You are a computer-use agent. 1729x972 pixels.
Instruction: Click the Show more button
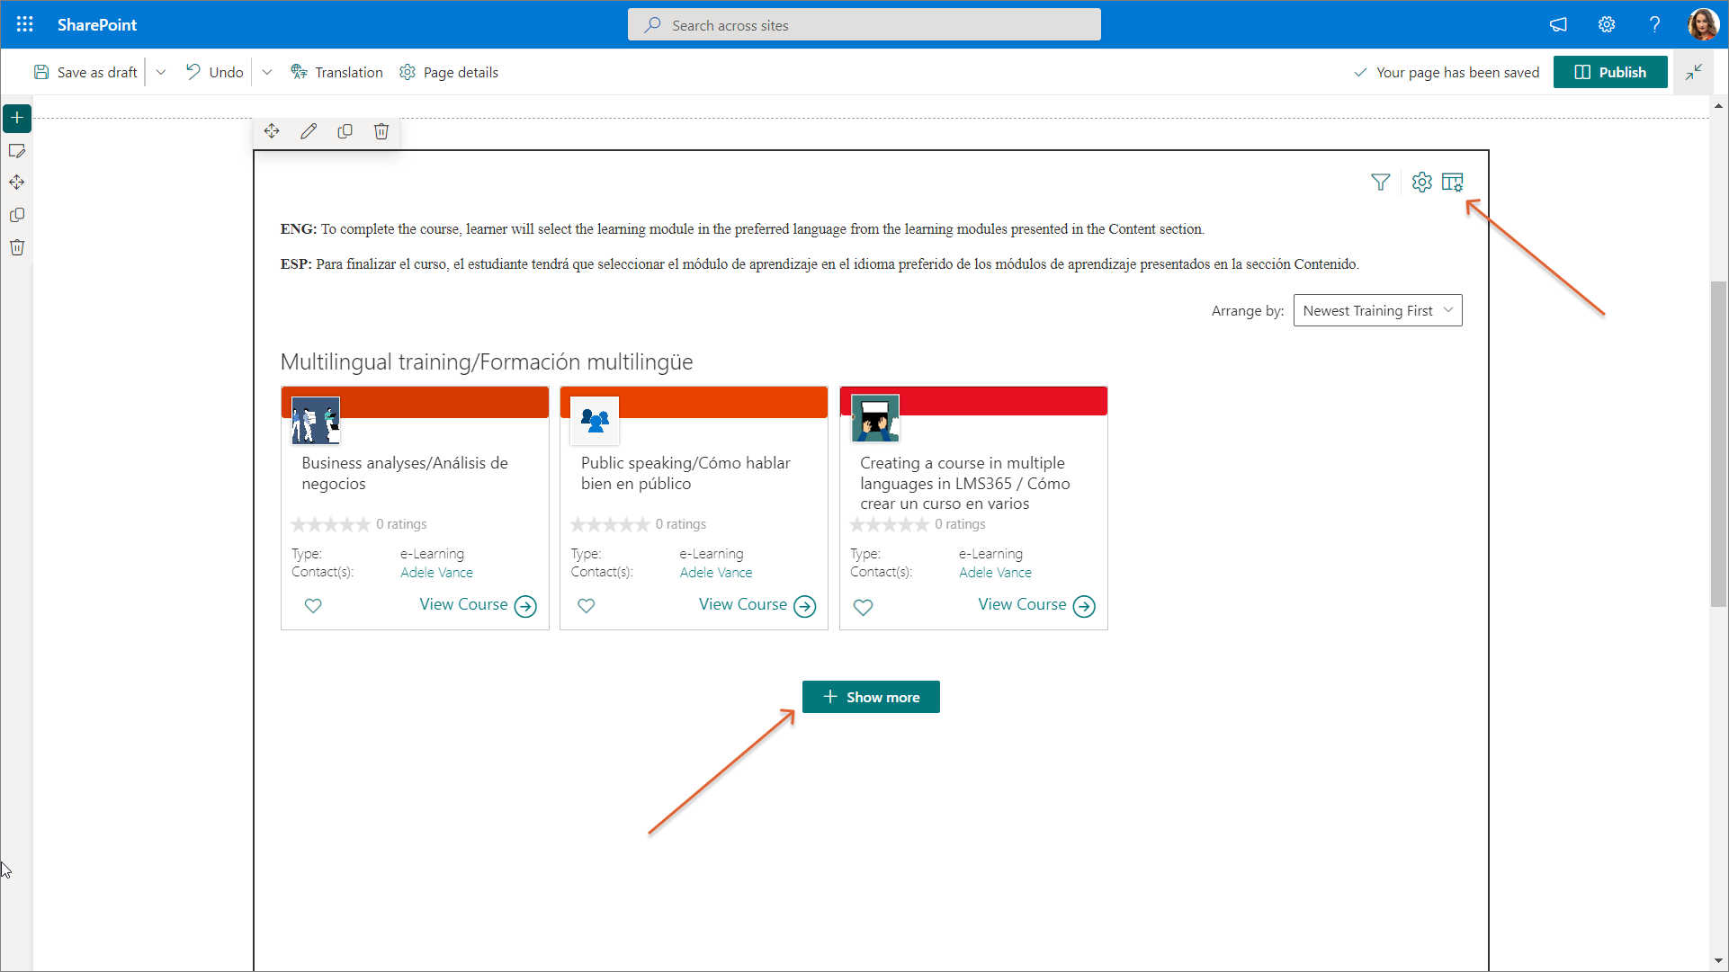[871, 697]
